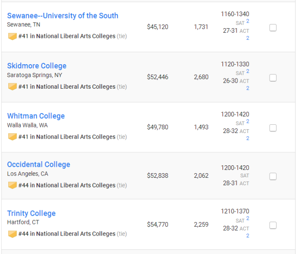Click SAT footnote 2 for Sewanee
296x254 pixels.
[248, 21]
